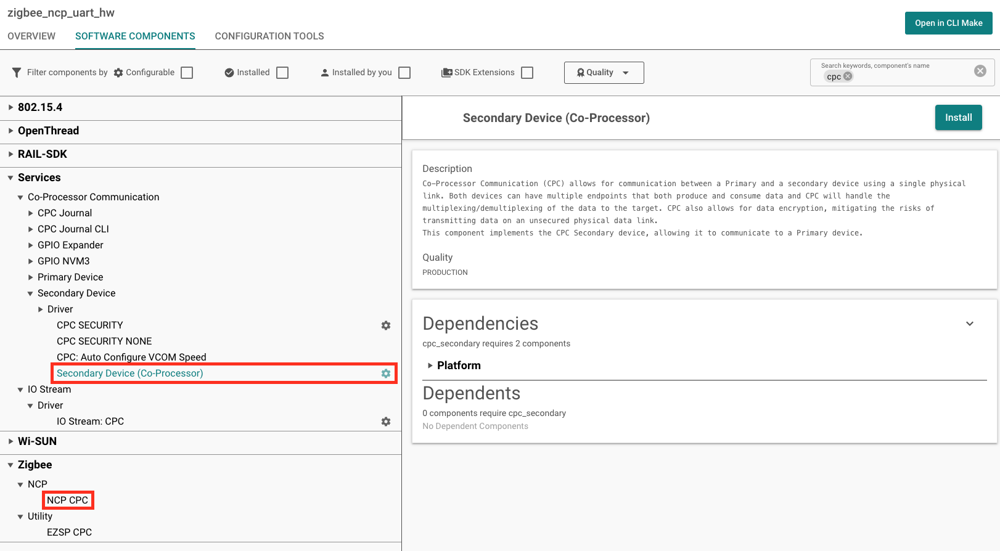Open the CONFIGURATION TOOLS tab
Image resolution: width=1000 pixels, height=551 pixels.
coord(269,36)
